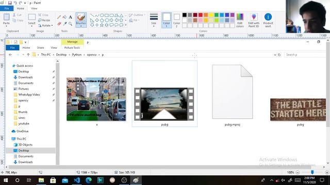Select the Fill with color bucket tool
Screen dimensions: 330x185
(65, 17)
